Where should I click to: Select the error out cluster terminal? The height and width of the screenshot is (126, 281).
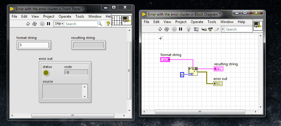pyautogui.click(x=218, y=84)
